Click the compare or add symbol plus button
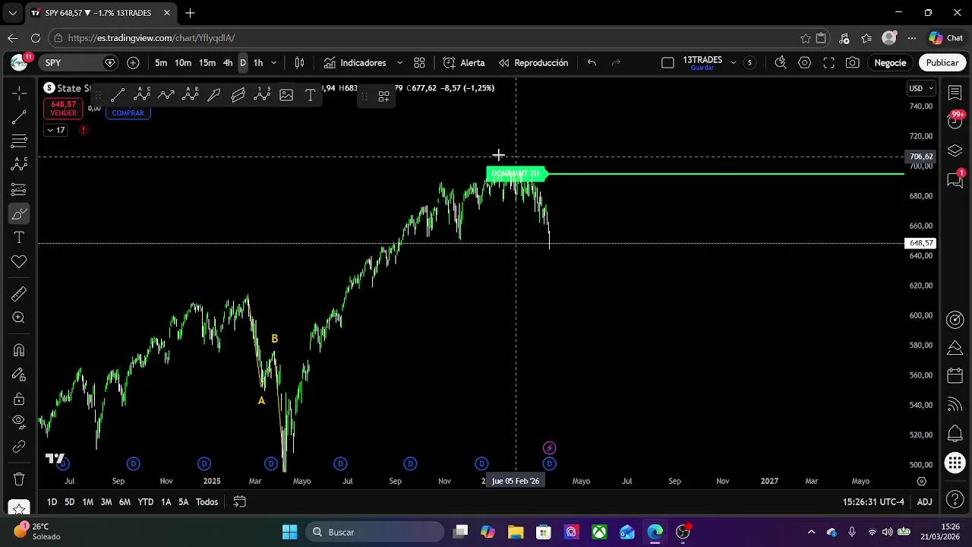972x547 pixels. [x=133, y=63]
